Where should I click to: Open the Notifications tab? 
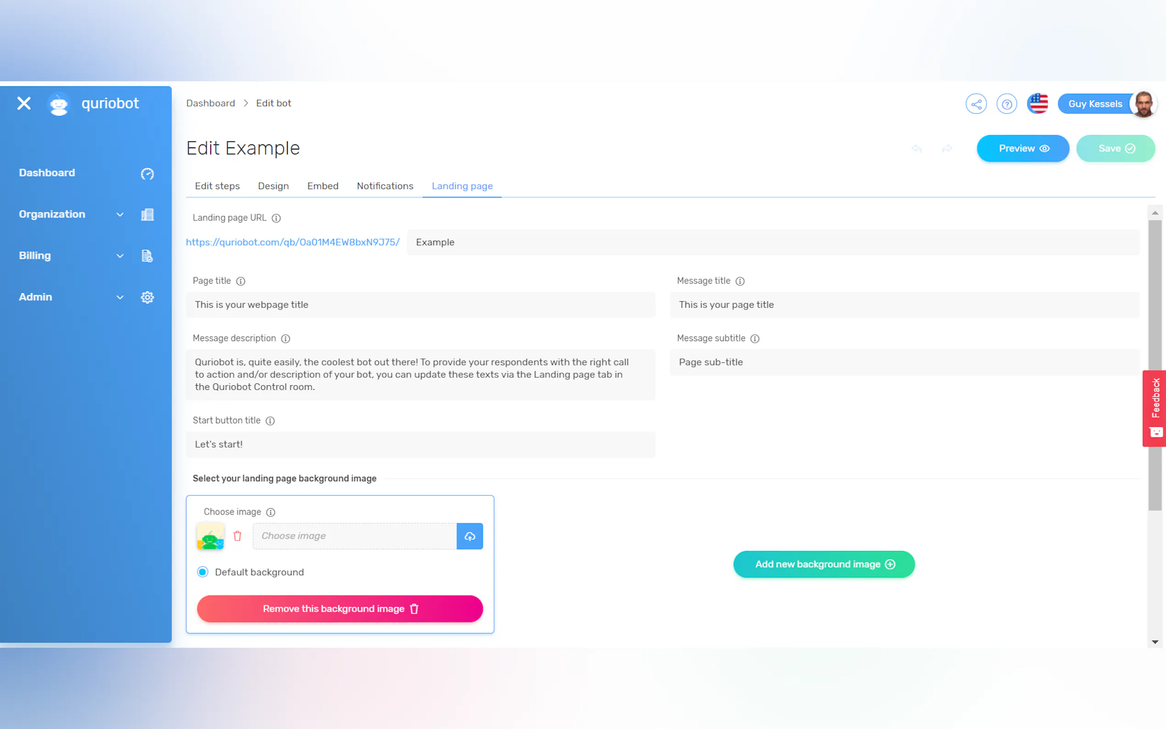coord(385,186)
